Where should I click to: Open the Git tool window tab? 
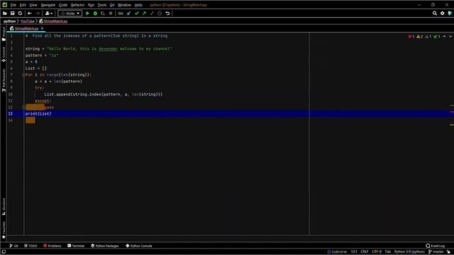13,246
